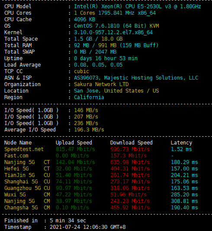
Task: Click Fast.com upload '0.00 Mbit/s'
Action: [x=72, y=156]
